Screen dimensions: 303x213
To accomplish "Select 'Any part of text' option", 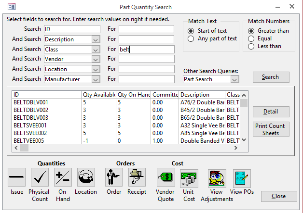I will (191, 39).
